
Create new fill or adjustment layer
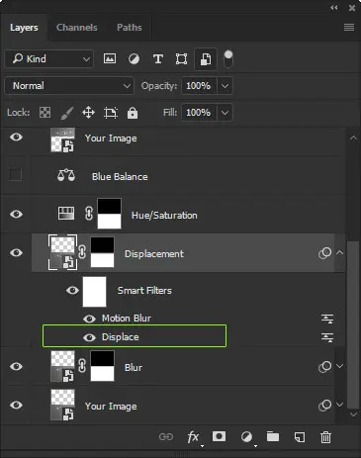[x=246, y=437]
